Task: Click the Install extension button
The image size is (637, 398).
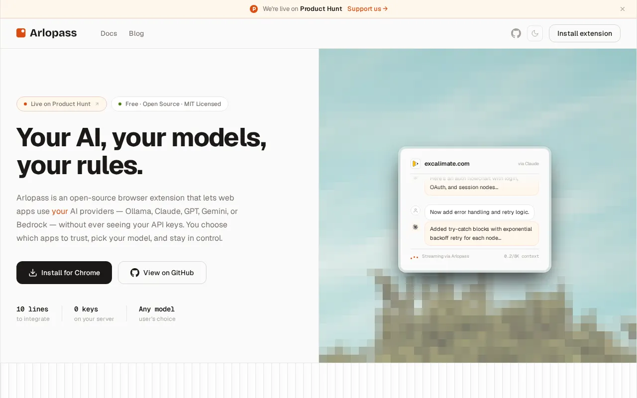Action: (x=585, y=33)
